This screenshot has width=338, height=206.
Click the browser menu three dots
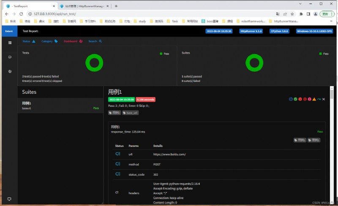coord(332,14)
